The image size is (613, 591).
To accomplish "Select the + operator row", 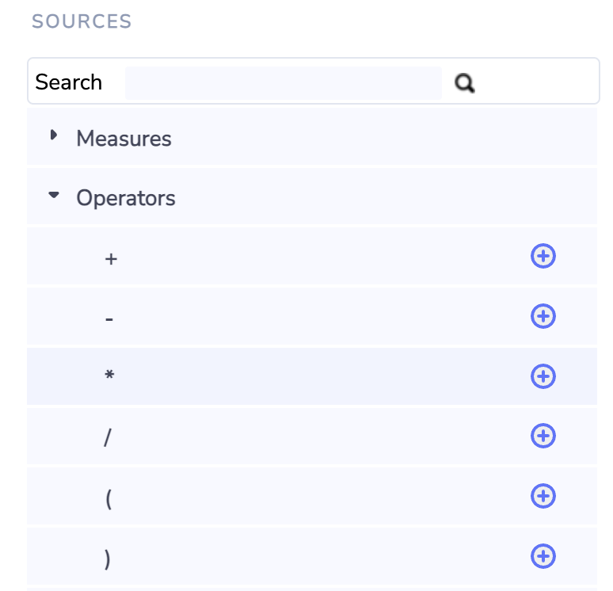I will pos(111,258).
